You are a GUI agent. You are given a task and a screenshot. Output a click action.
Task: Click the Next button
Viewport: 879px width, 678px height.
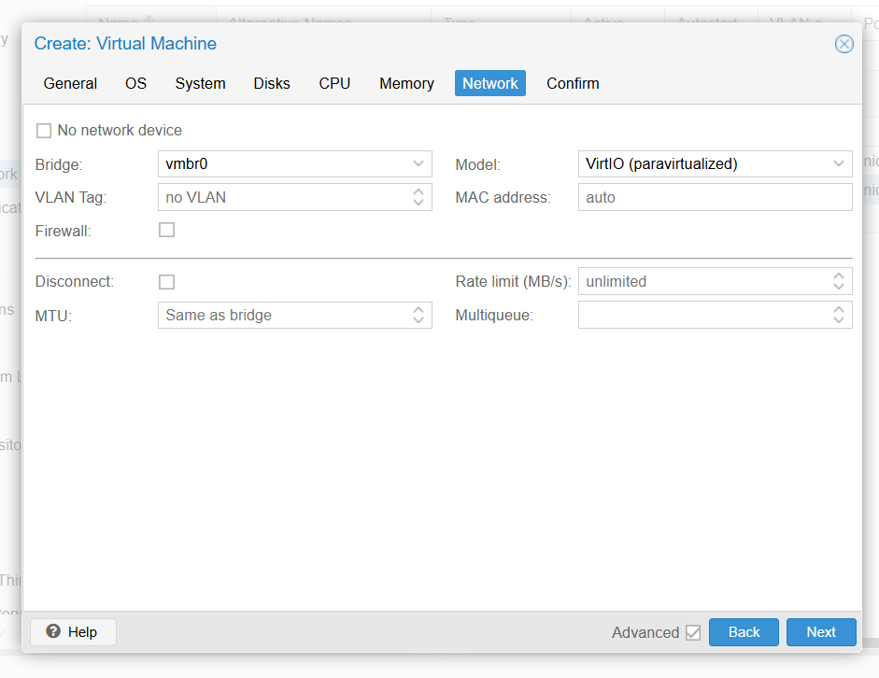(821, 632)
